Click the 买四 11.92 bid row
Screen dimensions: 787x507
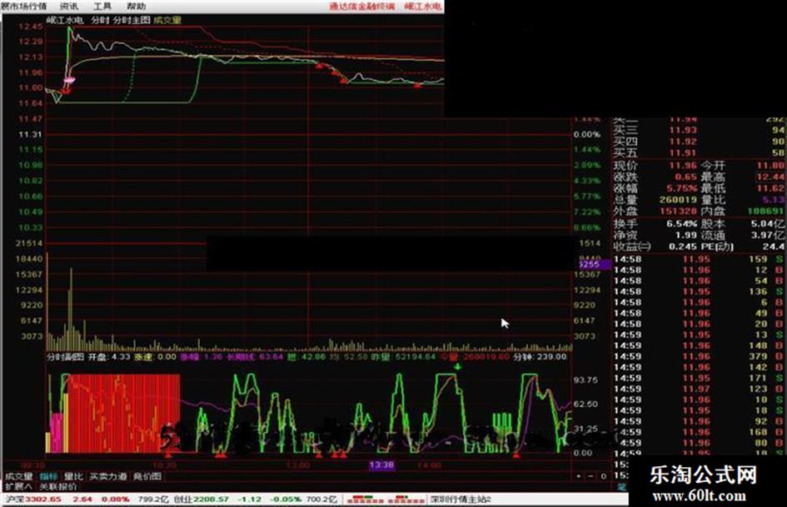coord(699,142)
